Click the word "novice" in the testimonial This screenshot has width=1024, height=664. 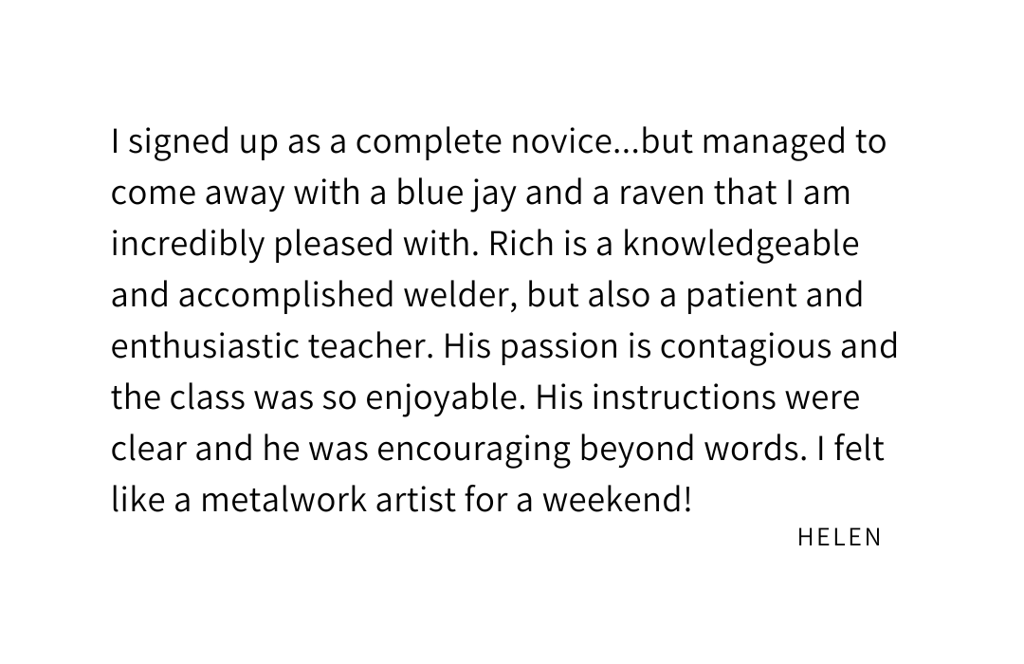(560, 141)
